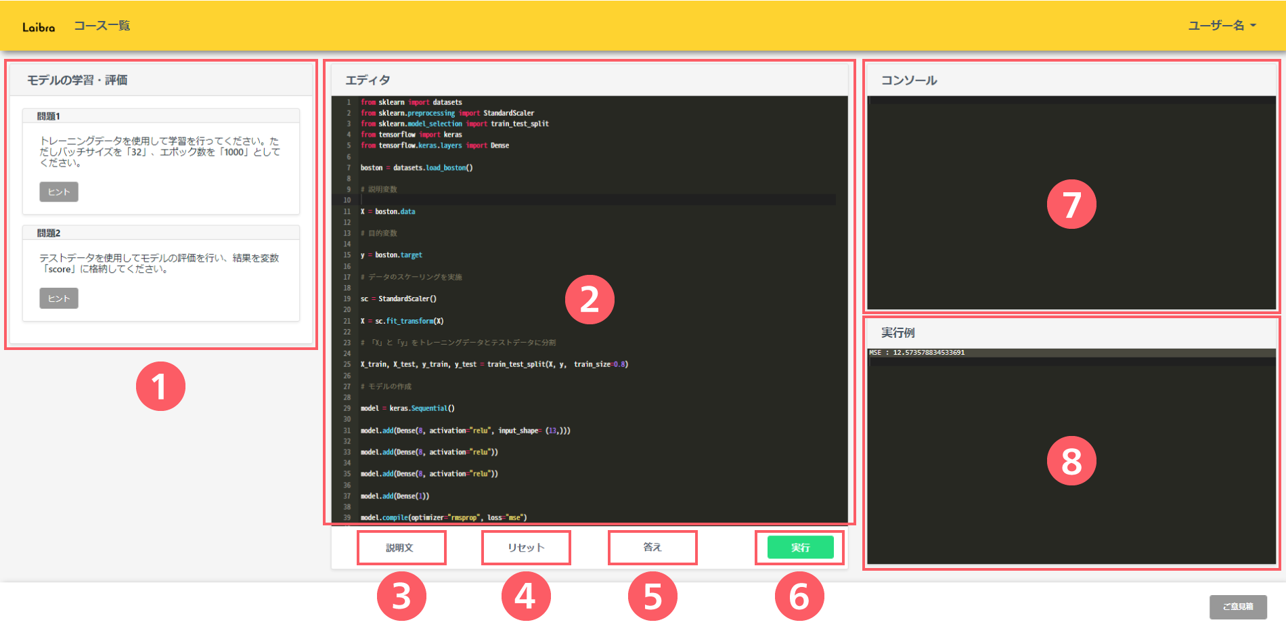
Task: Open the ご意見箱 feedback button
Action: tap(1237, 607)
